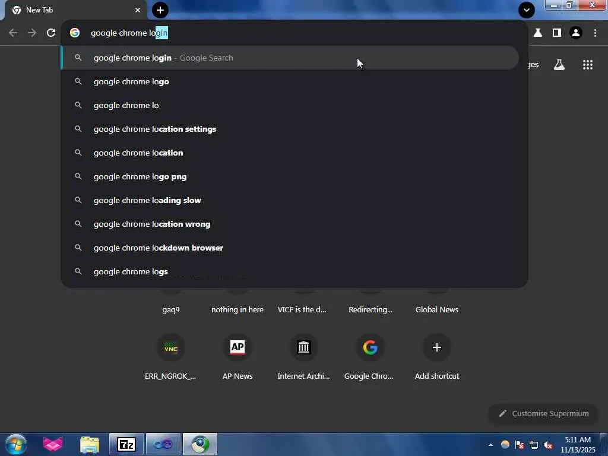The width and height of the screenshot is (608, 456).
Task: Open the Global News shortcut
Action: (437, 309)
